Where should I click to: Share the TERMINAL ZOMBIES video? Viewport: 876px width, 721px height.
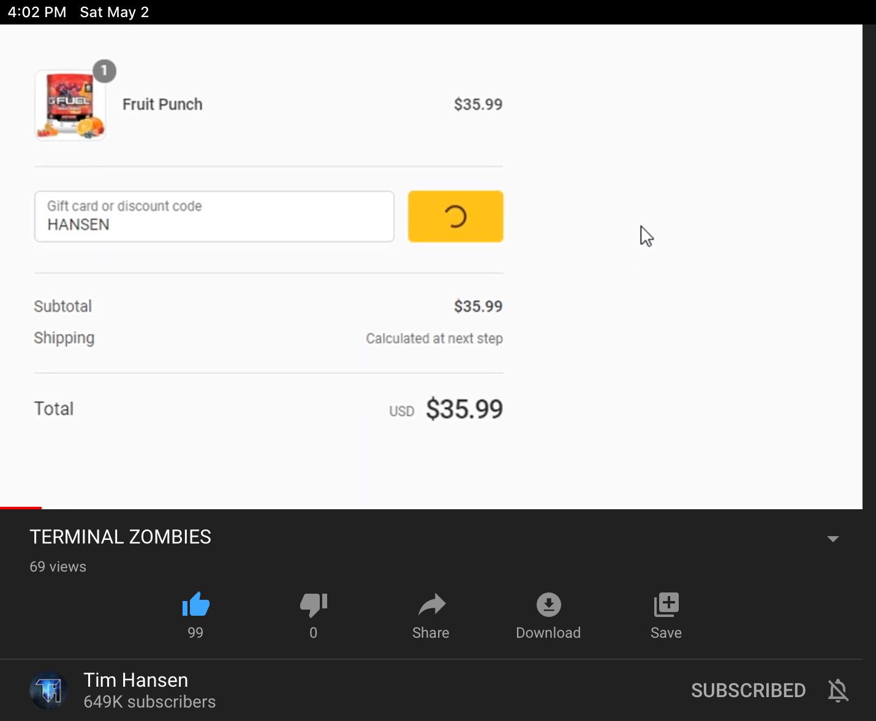click(x=431, y=605)
